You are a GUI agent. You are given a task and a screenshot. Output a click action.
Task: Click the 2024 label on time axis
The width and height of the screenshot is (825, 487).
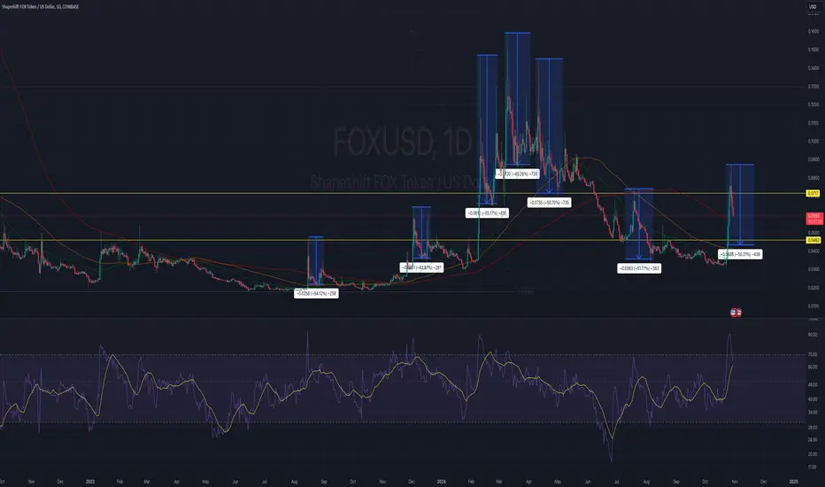click(x=441, y=482)
